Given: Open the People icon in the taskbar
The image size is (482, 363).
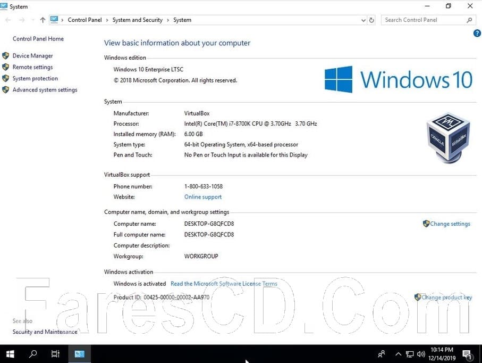Looking at the screenshot, I should tap(382, 354).
